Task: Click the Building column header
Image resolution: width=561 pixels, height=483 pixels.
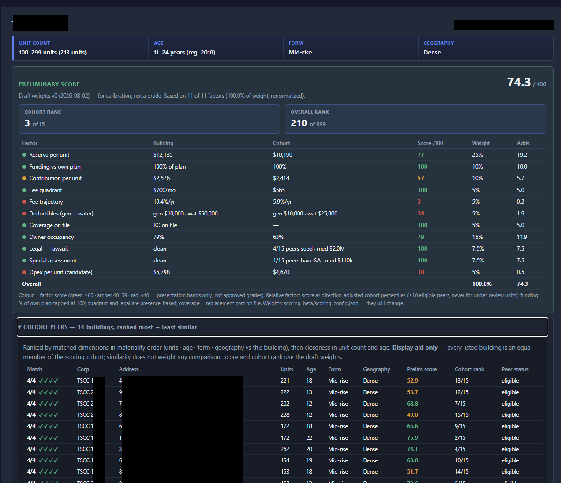Action: click(163, 143)
